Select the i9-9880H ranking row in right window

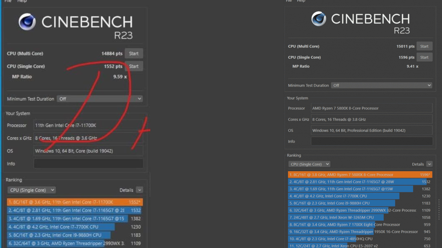click(360, 203)
